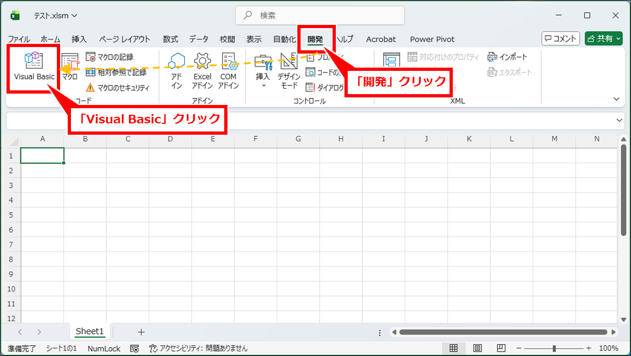The image size is (631, 356).
Task: Adjust the zoom slider handle
Action: 554,348
